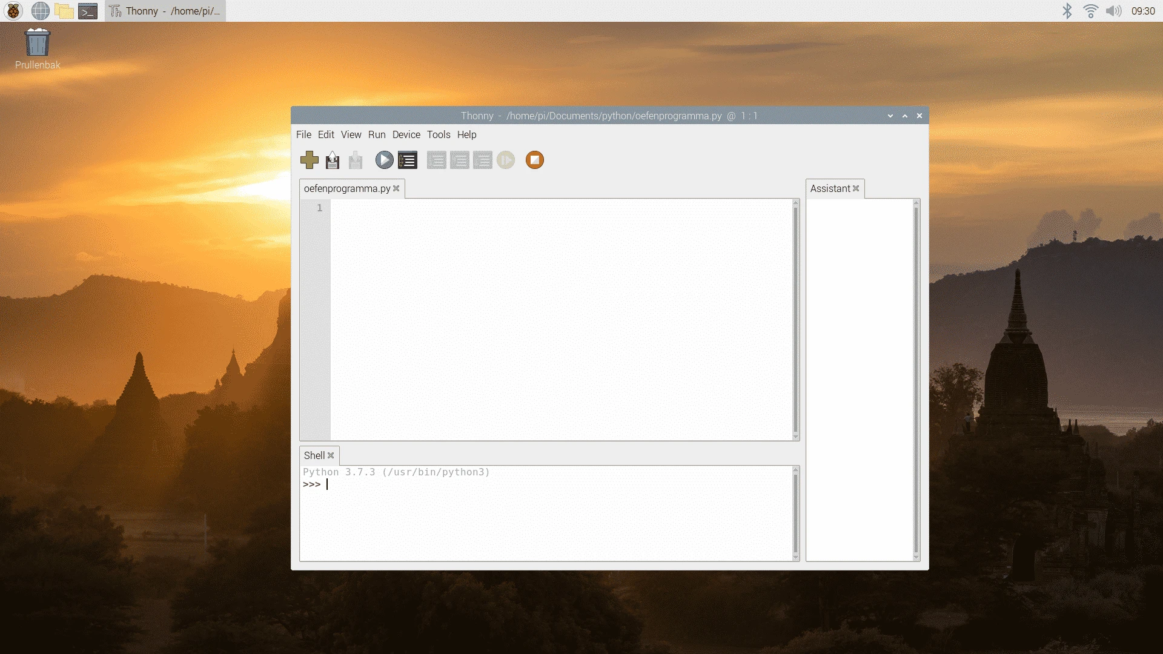Run the current script
Image resolution: width=1163 pixels, height=654 pixels.
384,160
